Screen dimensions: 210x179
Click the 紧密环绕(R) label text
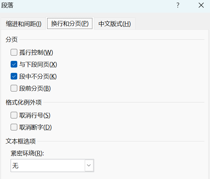coord(28,153)
